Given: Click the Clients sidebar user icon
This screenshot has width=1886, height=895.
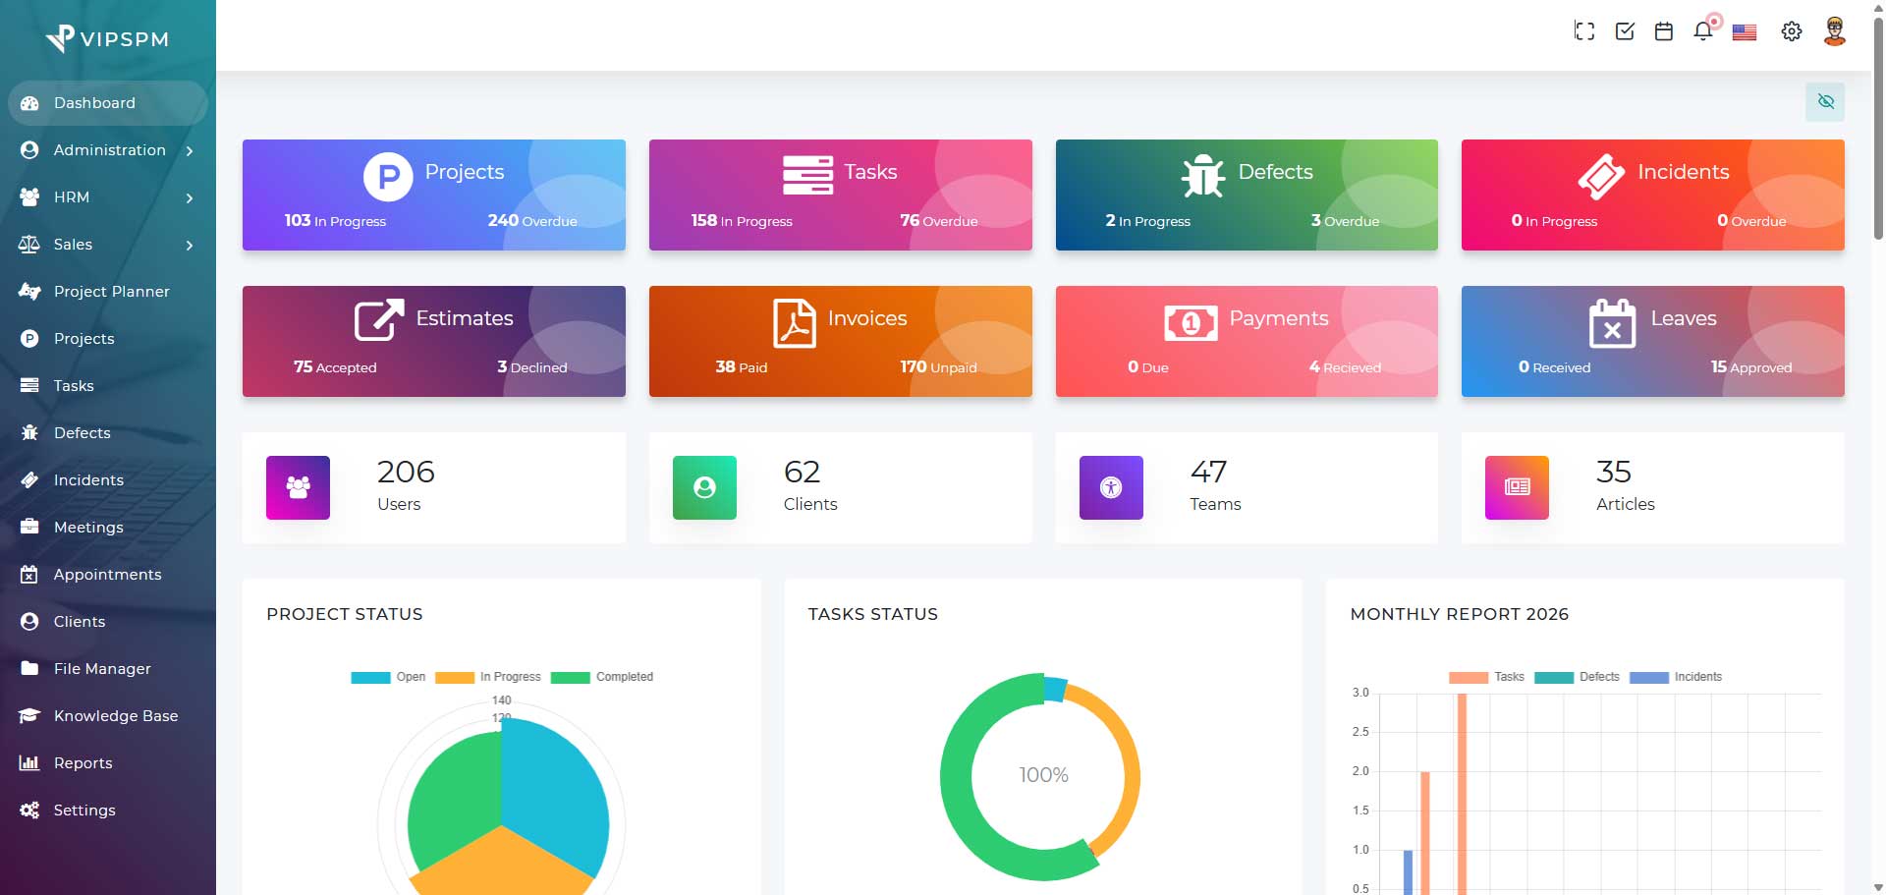Looking at the screenshot, I should (29, 622).
